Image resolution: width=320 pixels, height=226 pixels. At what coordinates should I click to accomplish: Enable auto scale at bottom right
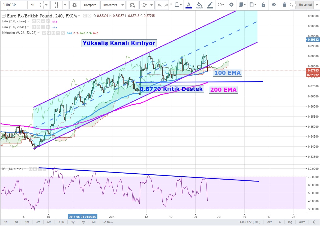pos(302,222)
